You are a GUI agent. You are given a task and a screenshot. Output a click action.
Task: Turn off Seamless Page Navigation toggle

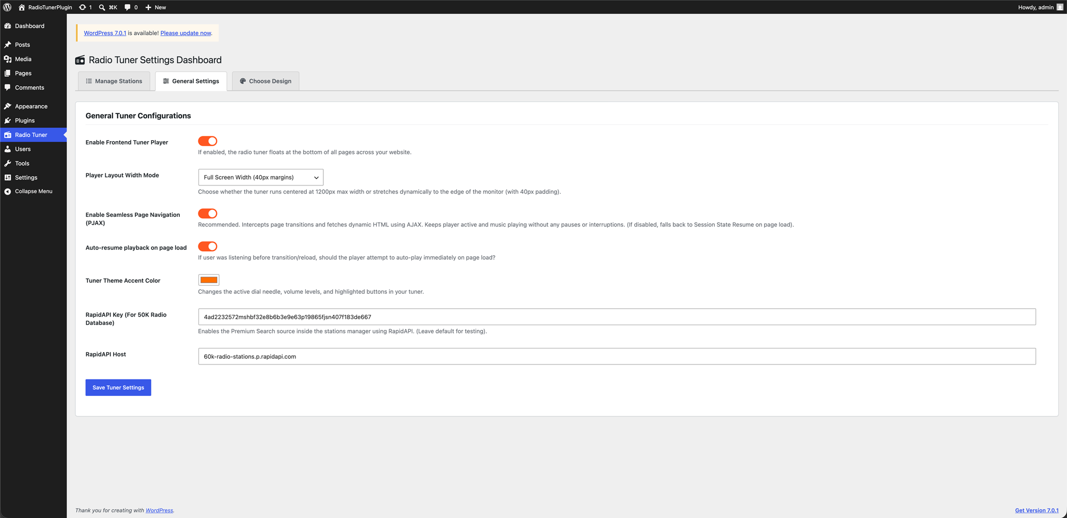pyautogui.click(x=208, y=214)
